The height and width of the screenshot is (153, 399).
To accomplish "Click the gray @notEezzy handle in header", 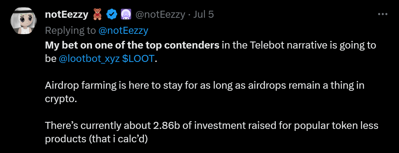I will 160,14.
